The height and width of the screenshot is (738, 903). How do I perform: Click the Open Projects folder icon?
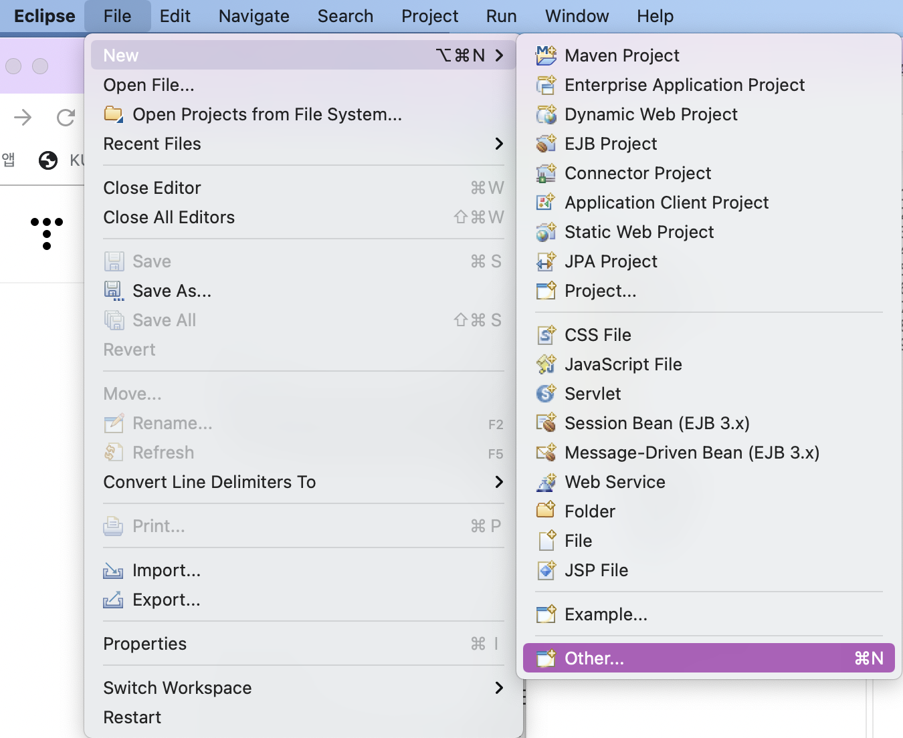114,114
